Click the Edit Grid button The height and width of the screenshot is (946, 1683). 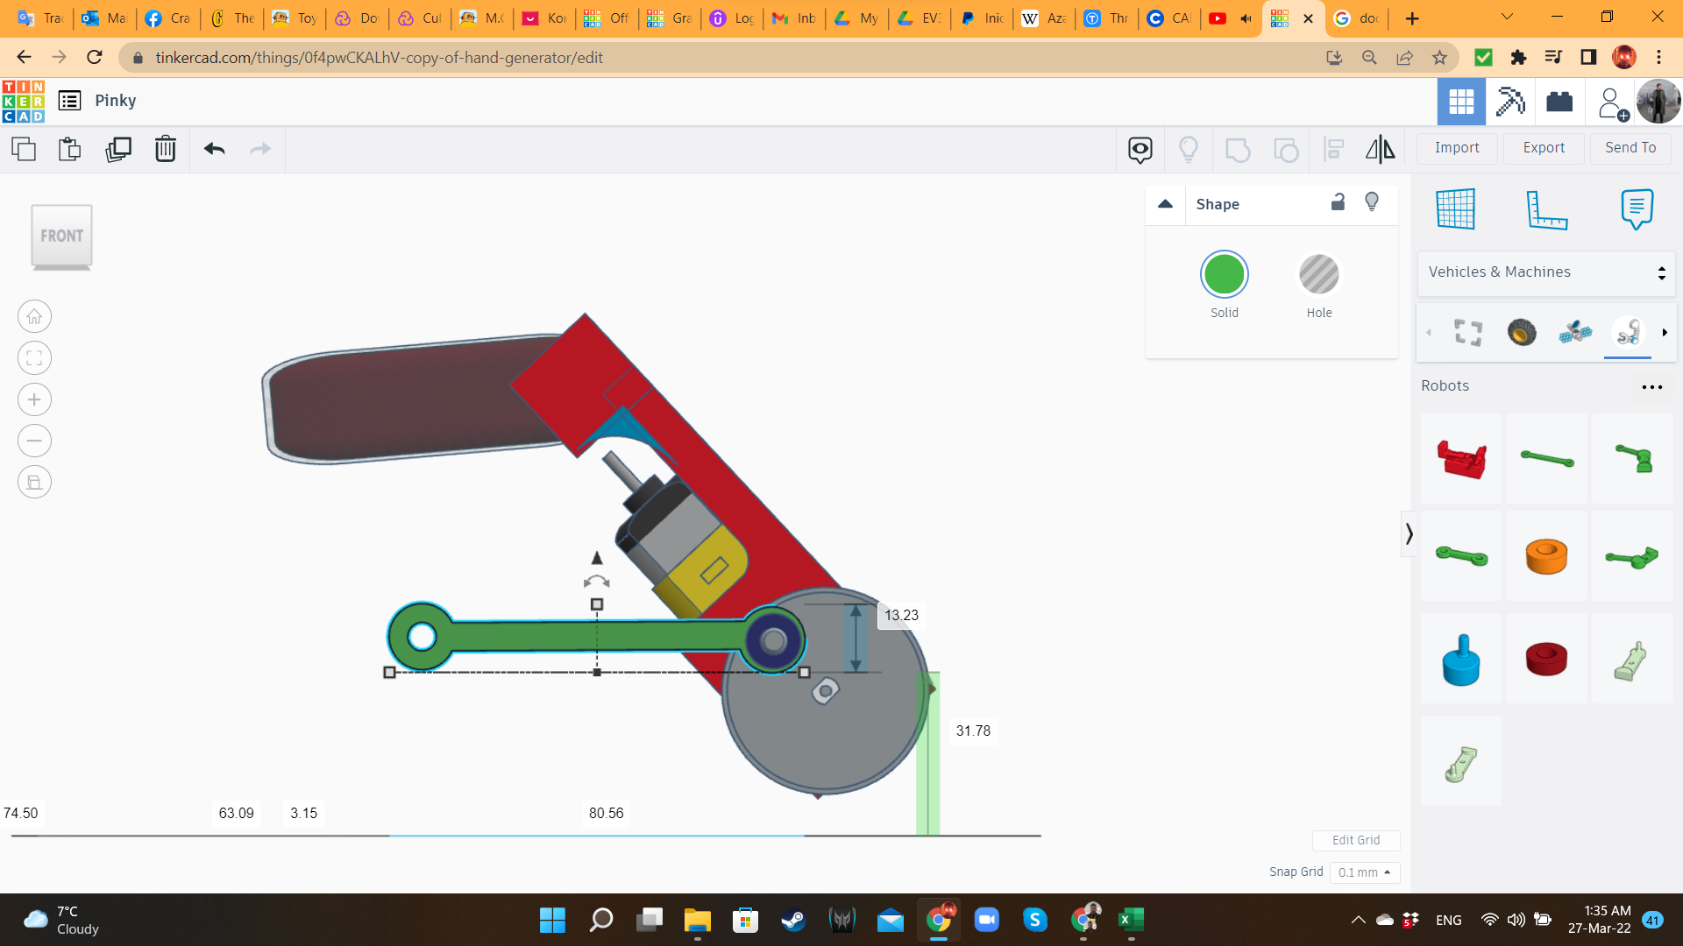pyautogui.click(x=1355, y=840)
